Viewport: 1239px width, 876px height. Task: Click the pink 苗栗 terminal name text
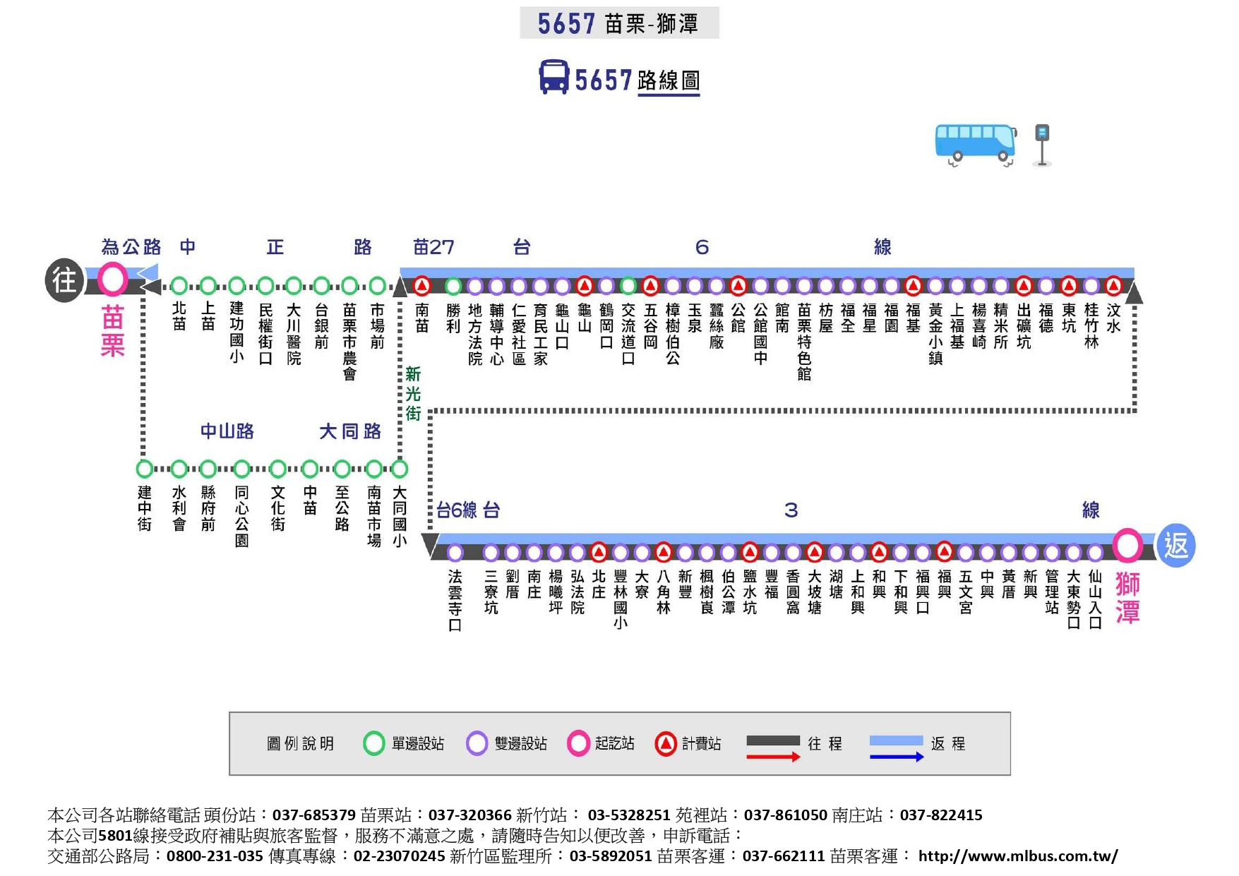(113, 330)
